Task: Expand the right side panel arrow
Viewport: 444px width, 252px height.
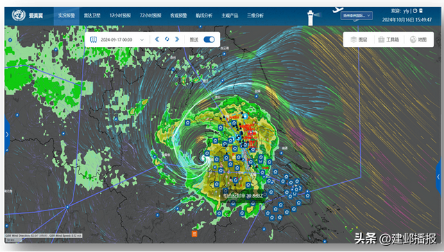Action: pyautogui.click(x=438, y=177)
